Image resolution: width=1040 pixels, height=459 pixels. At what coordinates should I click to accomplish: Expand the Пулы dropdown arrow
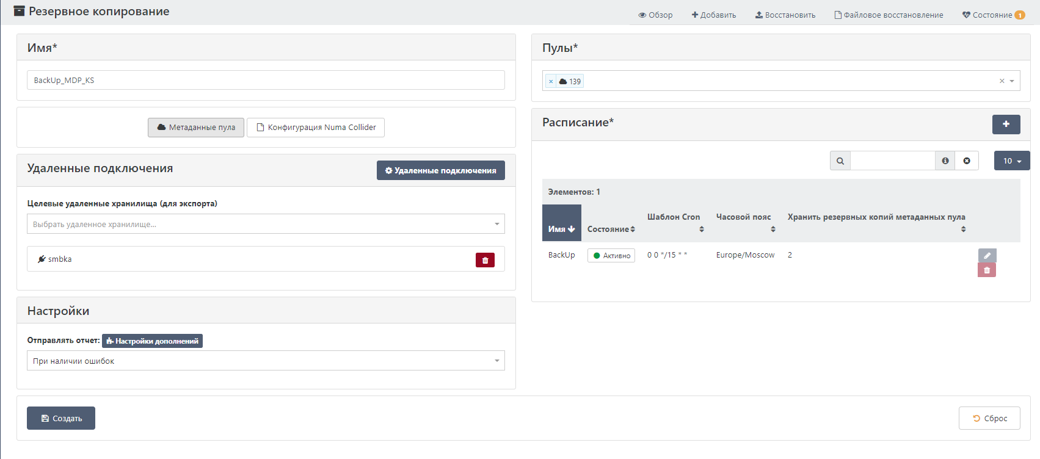click(x=1012, y=81)
